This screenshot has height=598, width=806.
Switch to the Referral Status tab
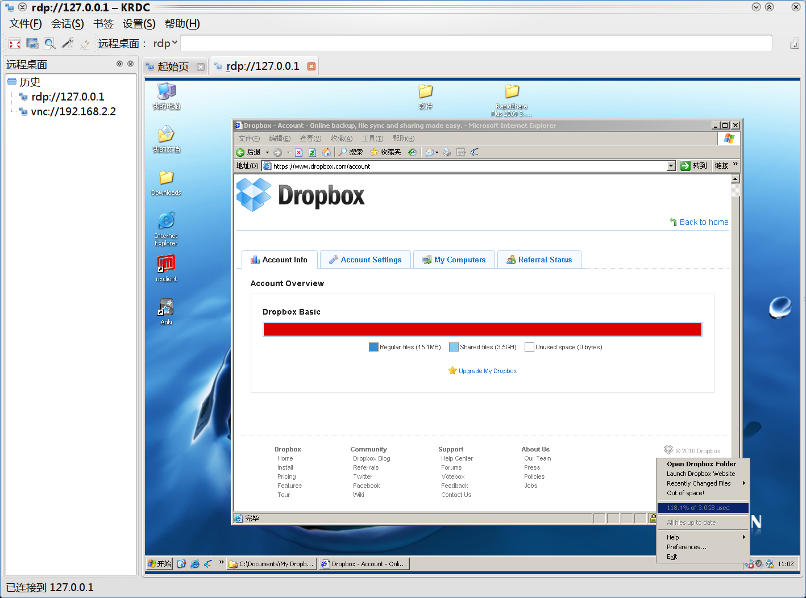click(539, 260)
